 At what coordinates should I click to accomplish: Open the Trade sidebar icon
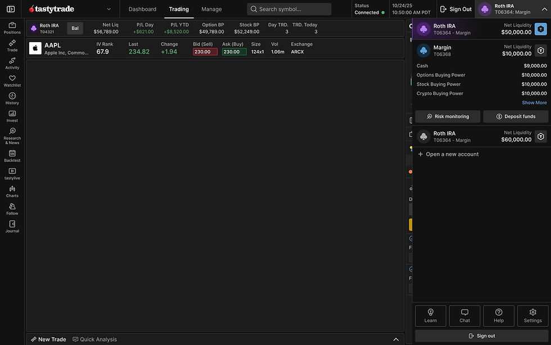click(x=12, y=46)
